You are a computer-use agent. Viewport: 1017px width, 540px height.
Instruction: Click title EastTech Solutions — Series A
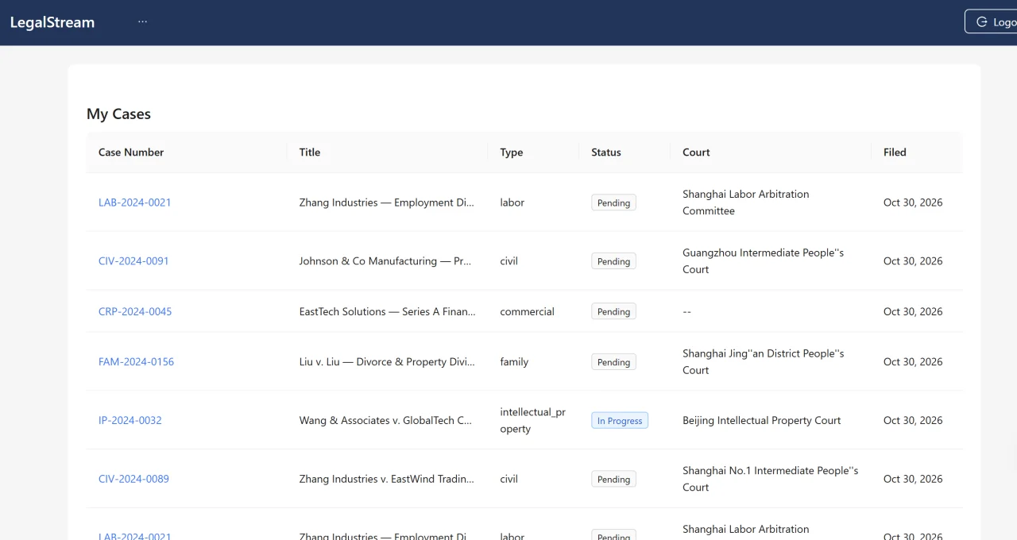(388, 311)
